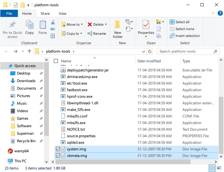Toggle the select-all checkbox beside Name header
224x172 pixels.
[x=56, y=61]
